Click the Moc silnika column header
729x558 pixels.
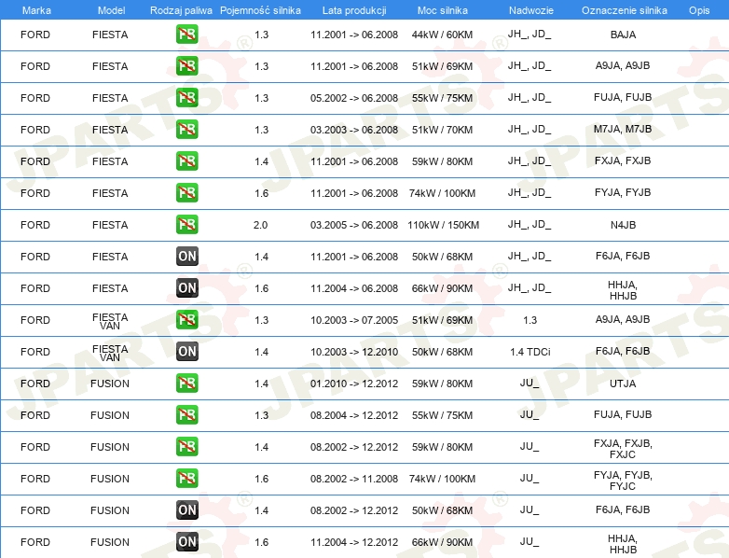tap(442, 10)
